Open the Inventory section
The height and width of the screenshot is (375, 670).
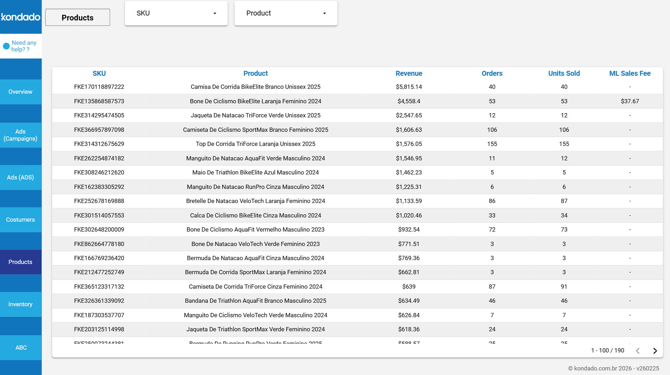coord(20,304)
